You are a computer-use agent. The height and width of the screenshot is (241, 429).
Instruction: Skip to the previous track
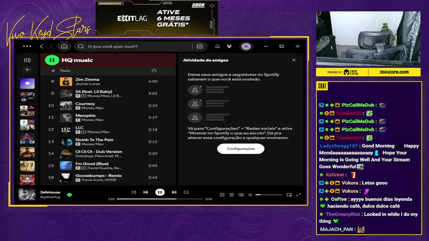[x=145, y=192]
